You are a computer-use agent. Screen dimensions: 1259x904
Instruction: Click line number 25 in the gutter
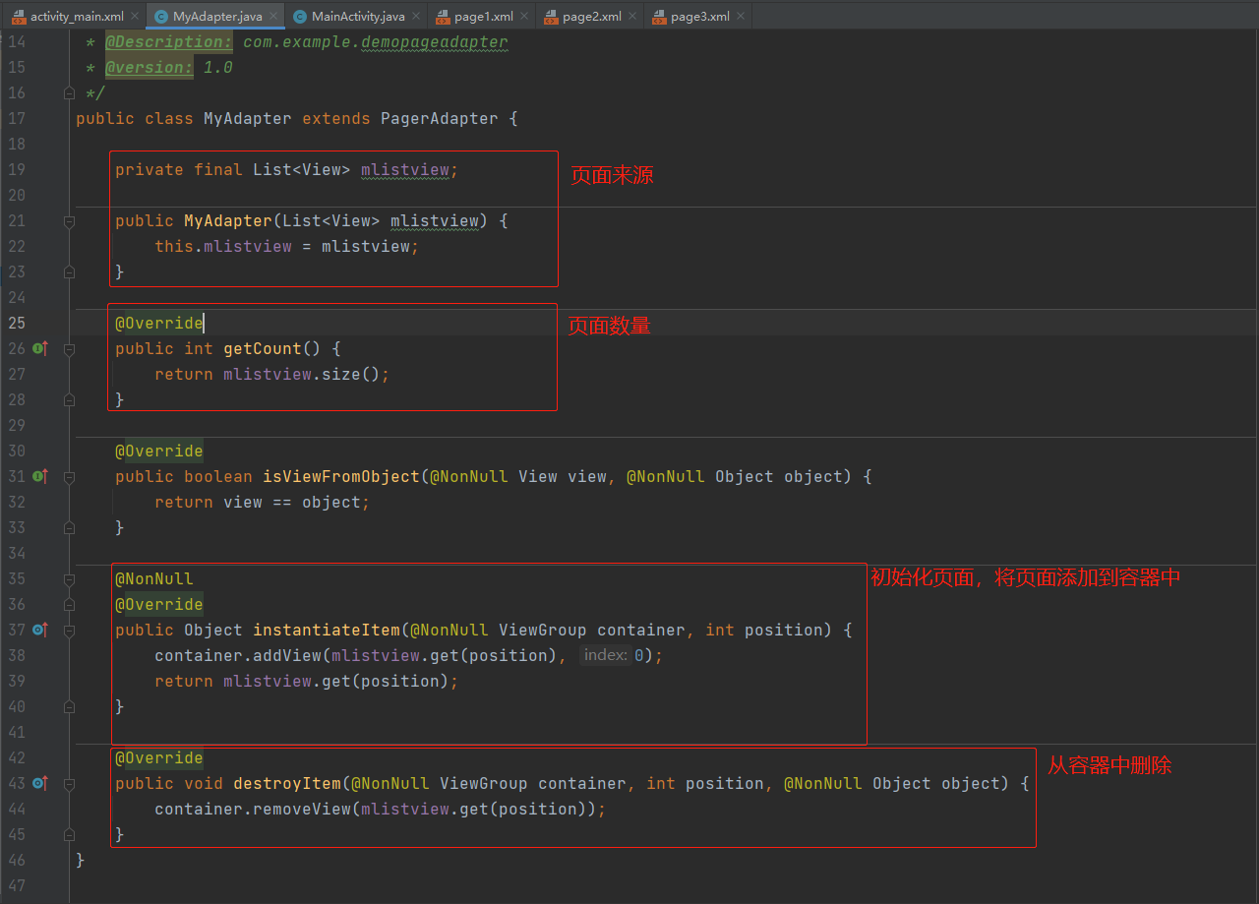point(17,323)
